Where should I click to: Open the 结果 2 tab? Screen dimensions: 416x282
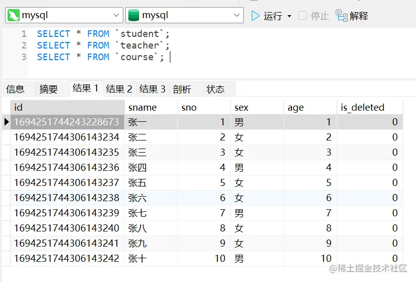119,89
